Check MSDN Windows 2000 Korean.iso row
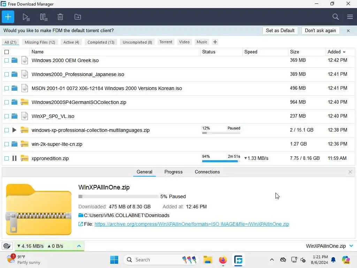The image size is (357, 268). (7, 88)
